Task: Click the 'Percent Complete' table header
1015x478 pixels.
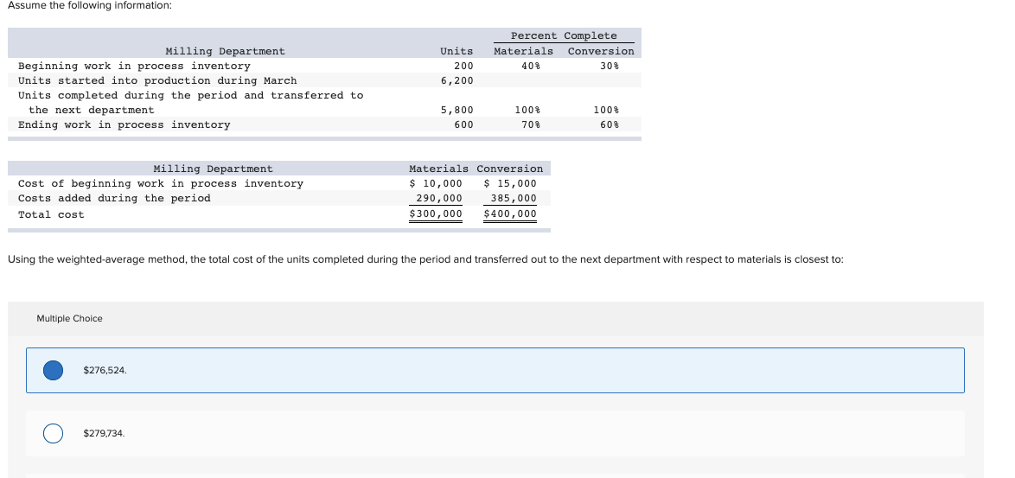Action: [564, 35]
